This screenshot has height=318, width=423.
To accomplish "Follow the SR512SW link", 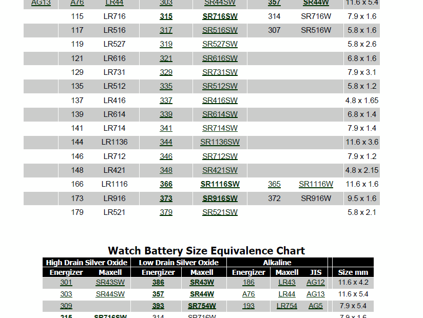I will click(x=220, y=86).
